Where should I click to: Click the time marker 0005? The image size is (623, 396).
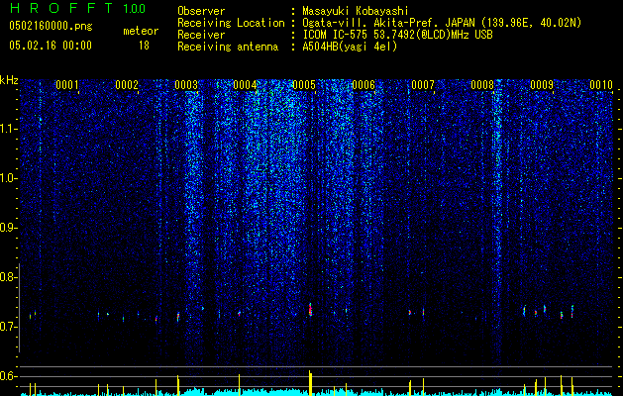click(304, 85)
